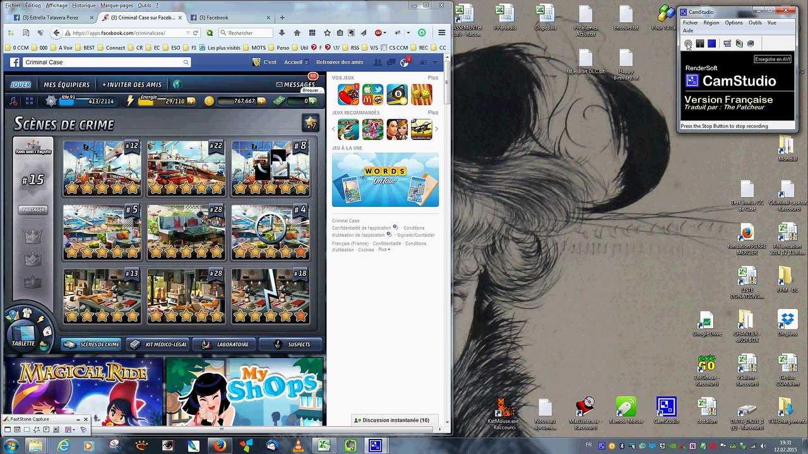808x454 pixels.
Task: Open KIT MÉDICO-LÉGAL tab
Action: 158,345
